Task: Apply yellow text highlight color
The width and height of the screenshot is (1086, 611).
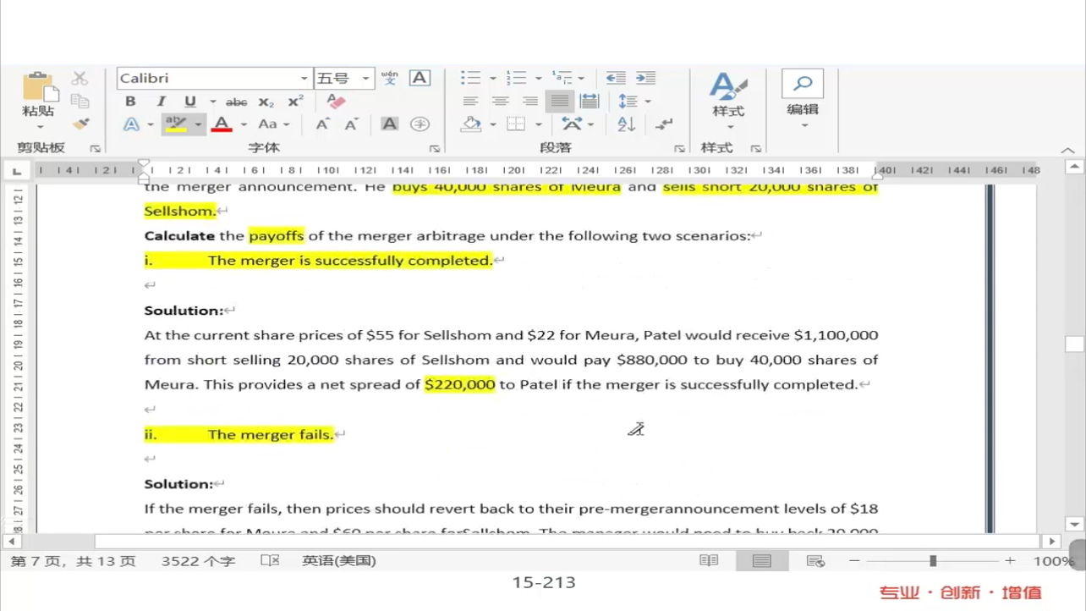Action: [x=176, y=124]
